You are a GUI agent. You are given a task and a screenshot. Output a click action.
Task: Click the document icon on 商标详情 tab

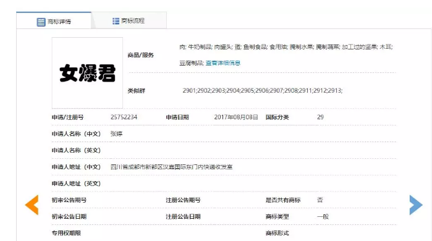coord(41,22)
